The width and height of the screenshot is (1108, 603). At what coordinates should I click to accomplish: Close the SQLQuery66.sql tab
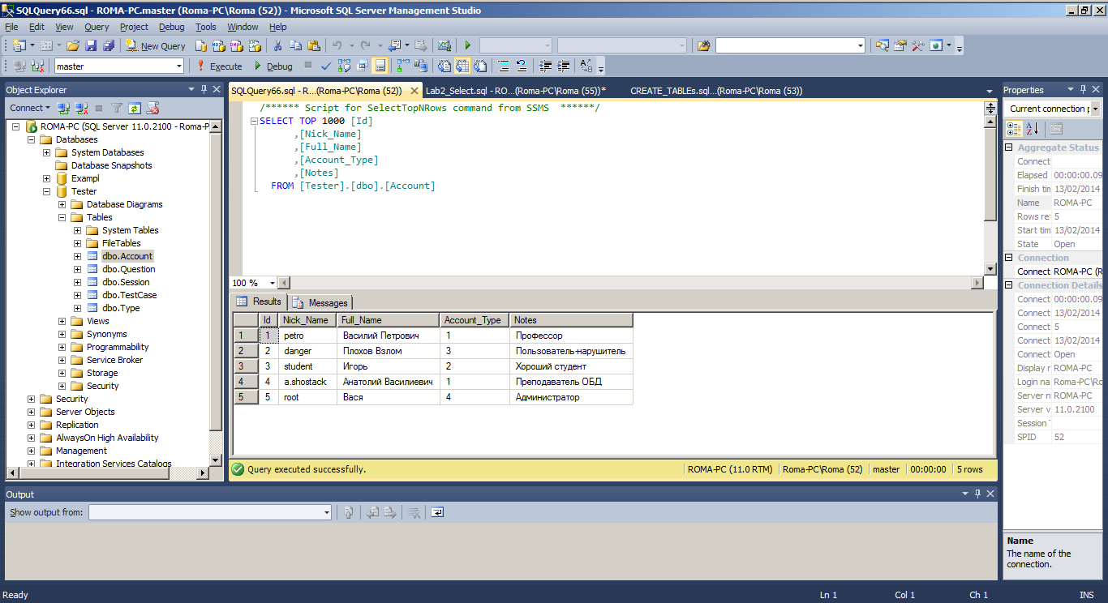coord(414,91)
